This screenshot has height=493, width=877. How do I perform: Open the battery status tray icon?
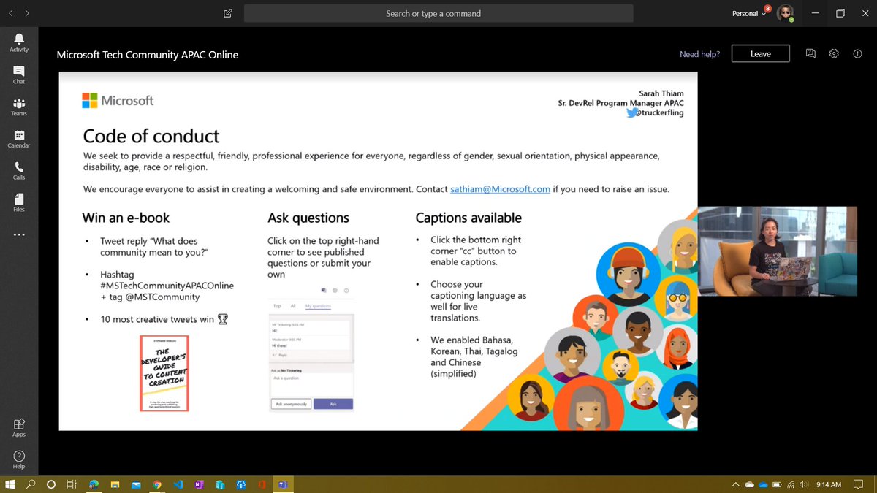tap(778, 485)
